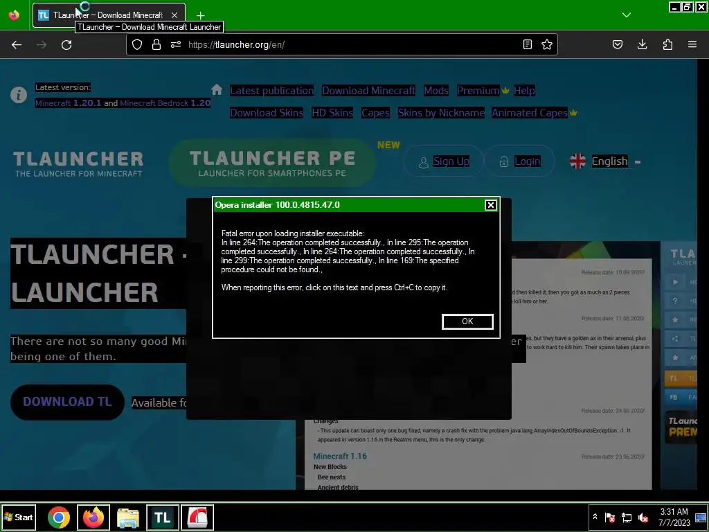
Task: Open the site permissions icon
Action: [x=175, y=44]
